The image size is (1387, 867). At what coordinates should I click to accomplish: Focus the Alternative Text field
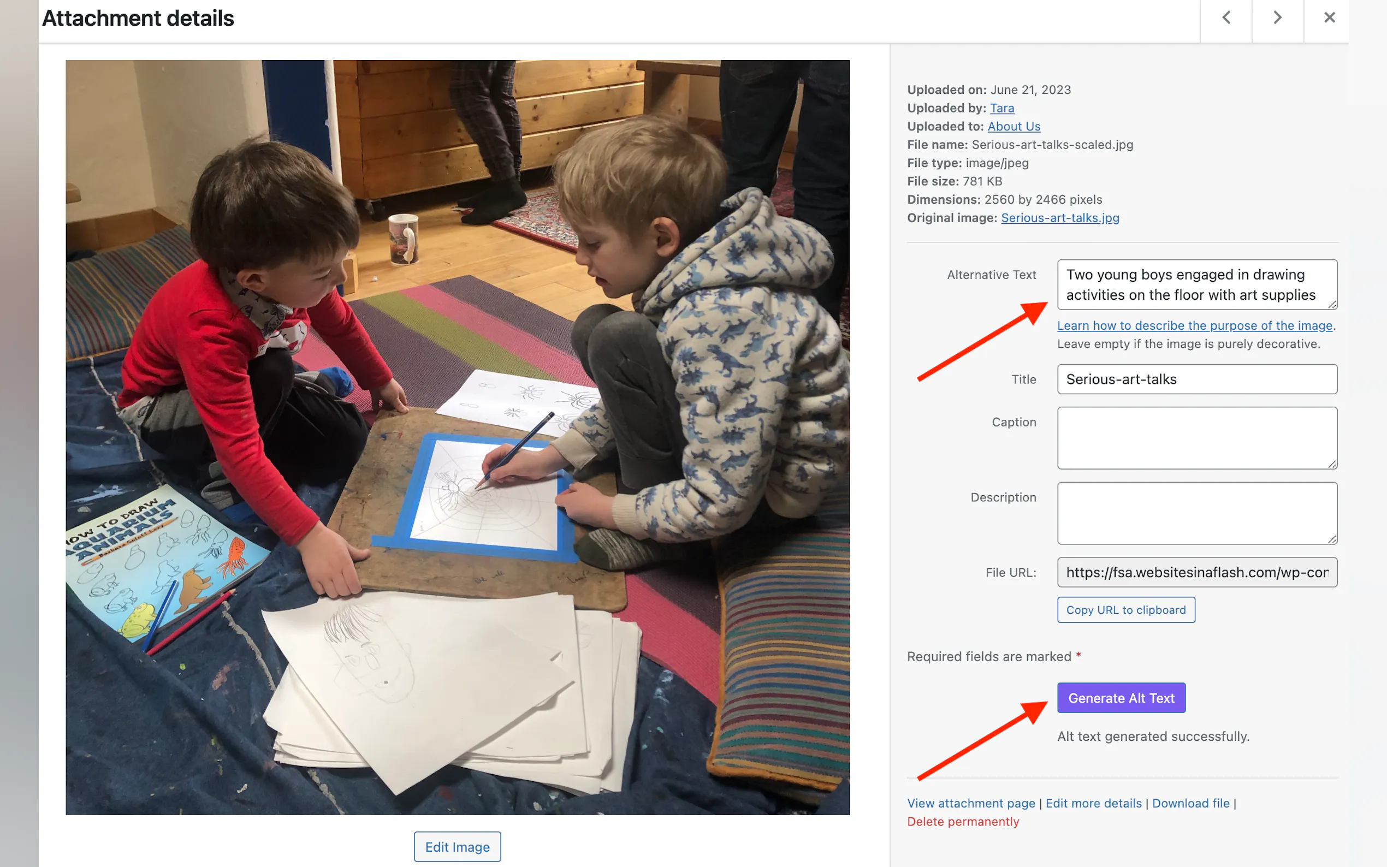[x=1196, y=284]
